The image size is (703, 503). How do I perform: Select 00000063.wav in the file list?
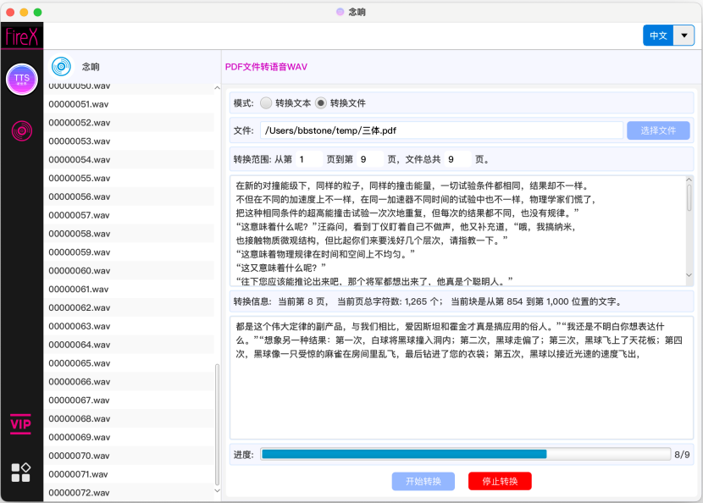click(x=129, y=326)
